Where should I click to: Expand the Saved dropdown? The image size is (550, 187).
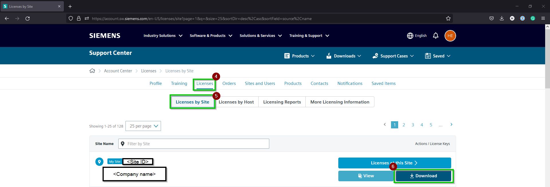pyautogui.click(x=438, y=56)
